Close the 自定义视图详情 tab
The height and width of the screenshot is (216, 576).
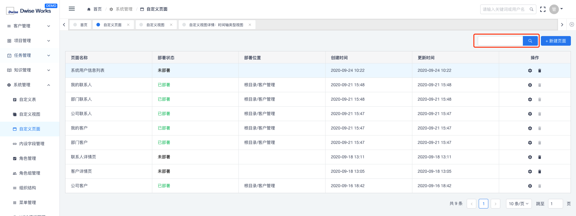coord(250,25)
